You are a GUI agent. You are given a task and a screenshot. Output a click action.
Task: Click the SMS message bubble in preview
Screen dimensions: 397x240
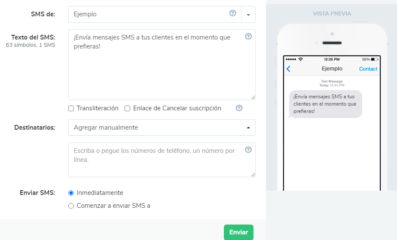(x=325, y=104)
